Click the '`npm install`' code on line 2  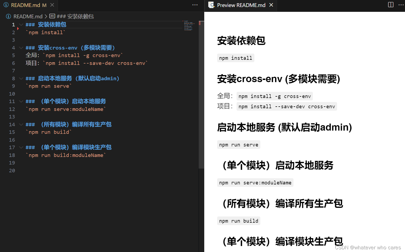click(x=46, y=33)
